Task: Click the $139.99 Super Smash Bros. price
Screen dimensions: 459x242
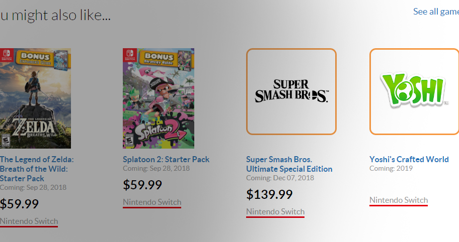Action: coord(269,194)
